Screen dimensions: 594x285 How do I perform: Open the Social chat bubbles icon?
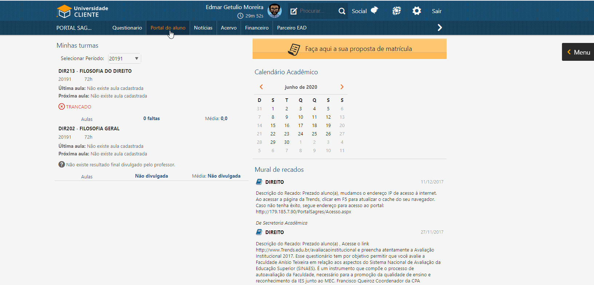click(x=375, y=11)
